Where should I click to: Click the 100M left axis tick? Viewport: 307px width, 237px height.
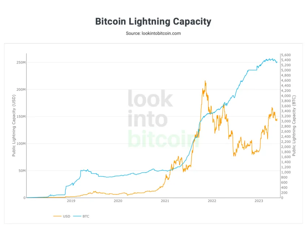click(21, 144)
